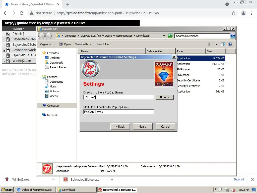This screenshot has height=193, width=257.
Task: Click the name column sort header on webpage
Action: coord(18,29)
